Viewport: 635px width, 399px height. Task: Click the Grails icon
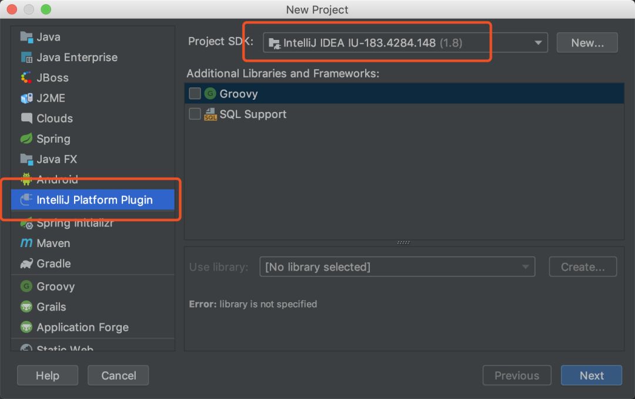26,307
